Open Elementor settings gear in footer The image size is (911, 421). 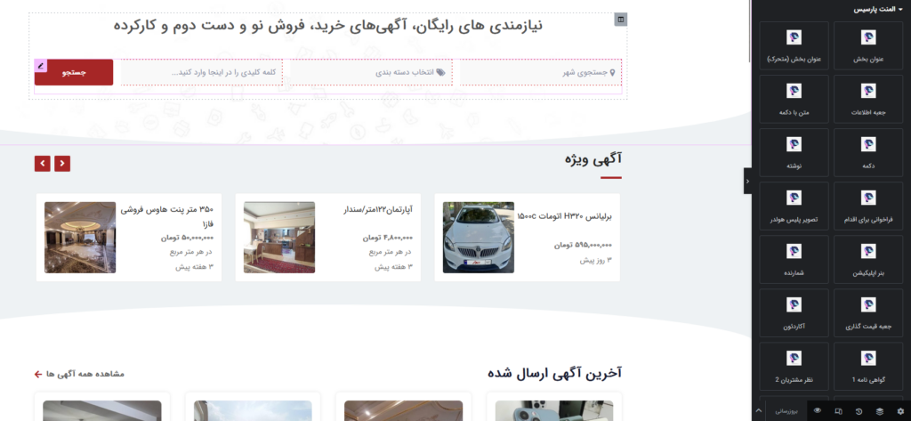(900, 411)
